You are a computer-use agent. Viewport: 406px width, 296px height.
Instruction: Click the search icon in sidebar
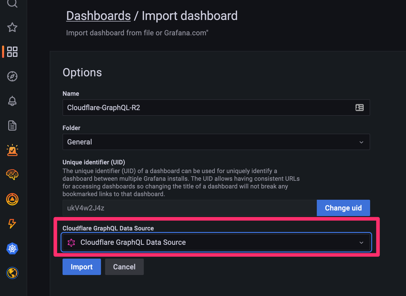(12, 3)
